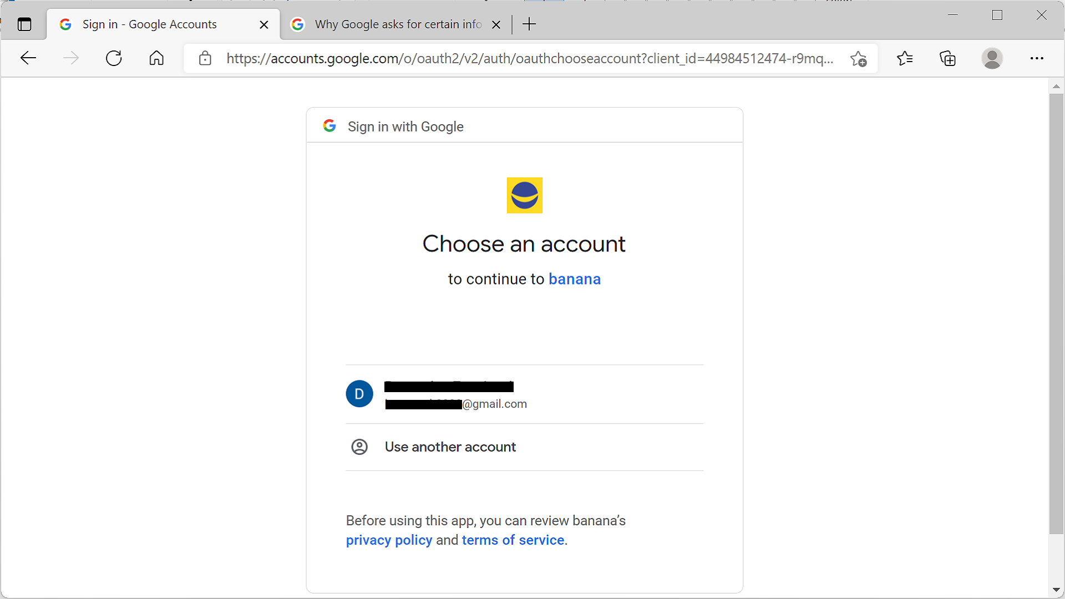
Task: Open the tab actions menu icon
Action: tap(24, 24)
